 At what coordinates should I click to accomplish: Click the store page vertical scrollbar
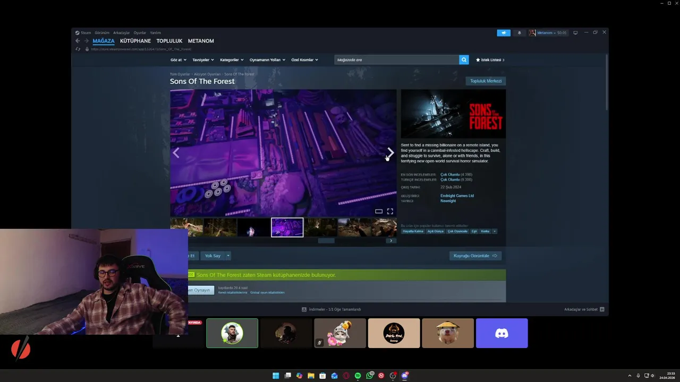point(607,82)
